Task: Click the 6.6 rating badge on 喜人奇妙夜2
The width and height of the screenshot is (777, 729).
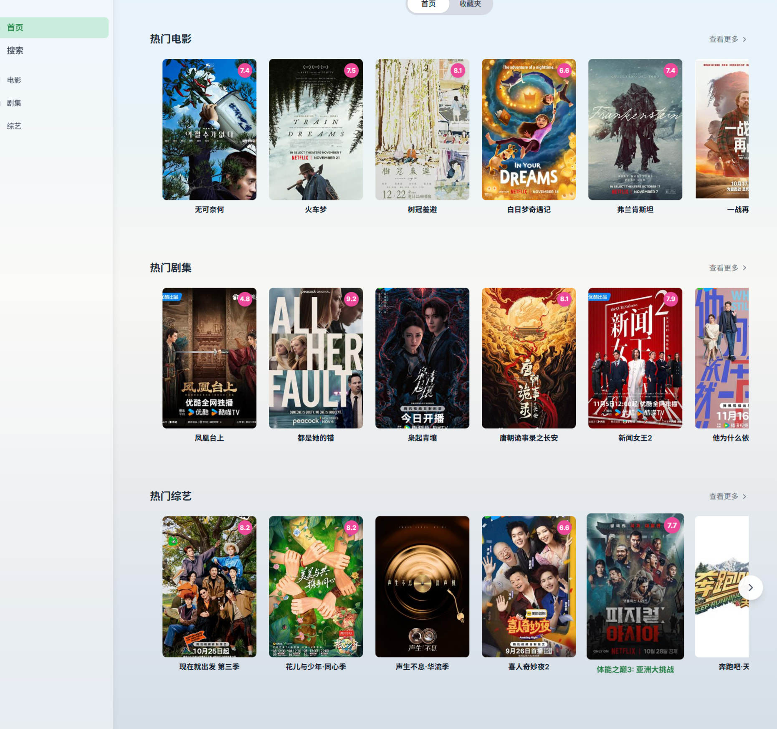Action: (x=564, y=528)
